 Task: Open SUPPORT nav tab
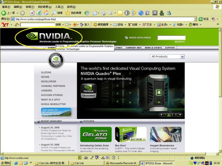(170, 48)
